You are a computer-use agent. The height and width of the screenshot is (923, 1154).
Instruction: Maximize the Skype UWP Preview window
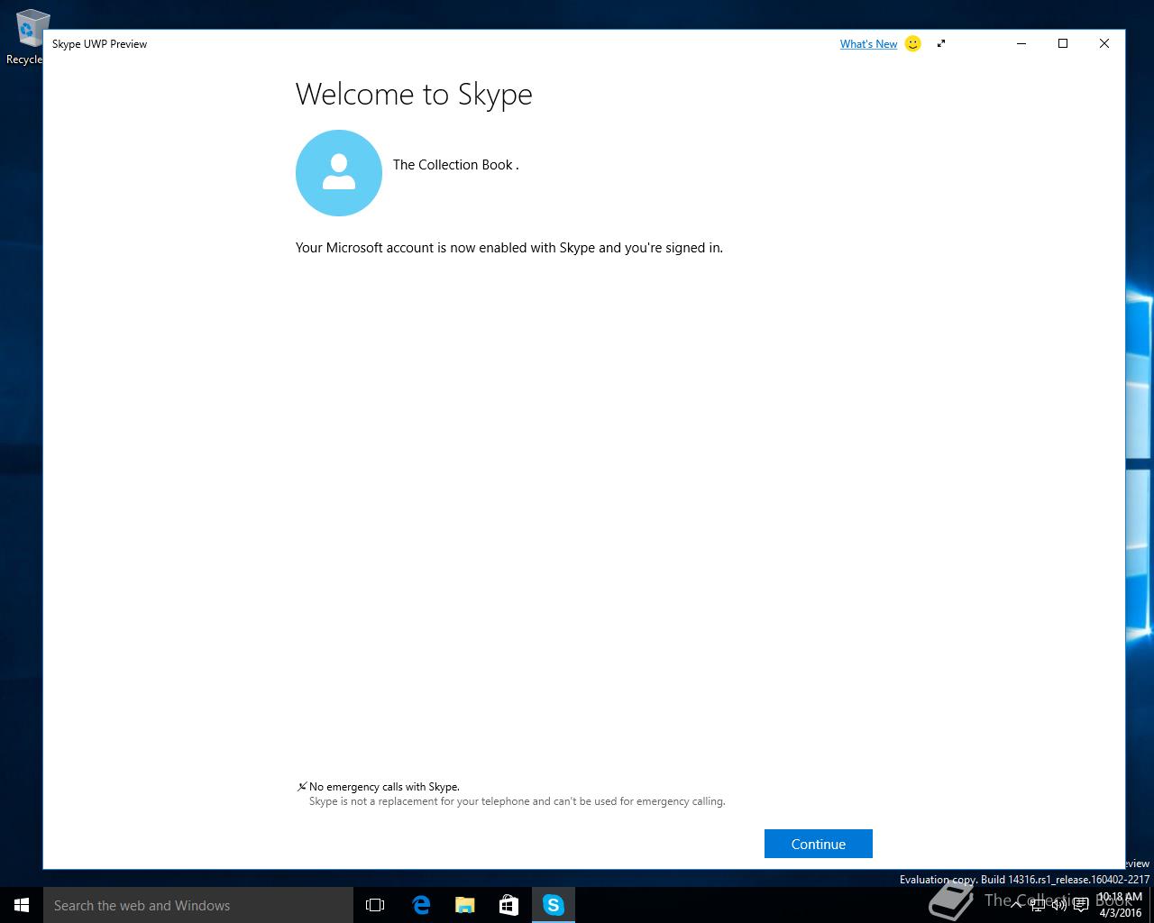(1063, 43)
